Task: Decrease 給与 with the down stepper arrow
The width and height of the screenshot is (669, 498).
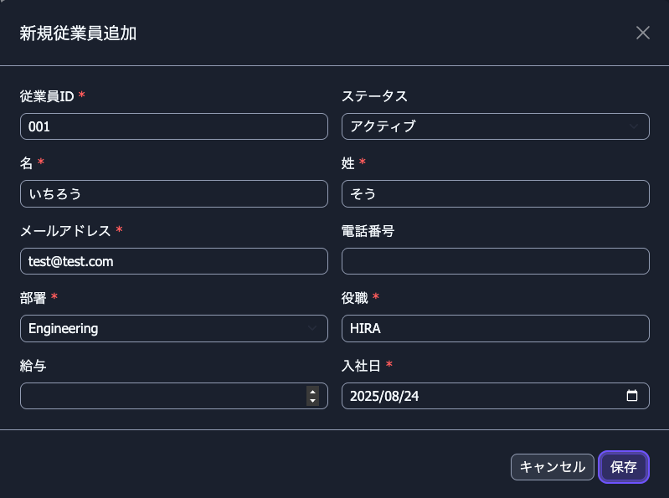Action: (x=313, y=401)
